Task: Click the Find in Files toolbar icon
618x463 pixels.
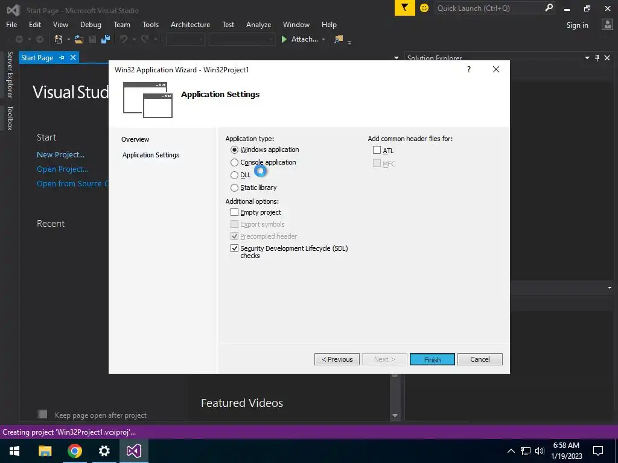Action: [338, 39]
